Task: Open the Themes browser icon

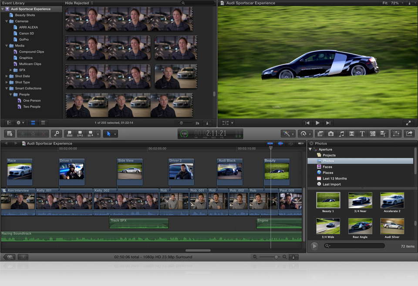Action: pyautogui.click(x=383, y=134)
